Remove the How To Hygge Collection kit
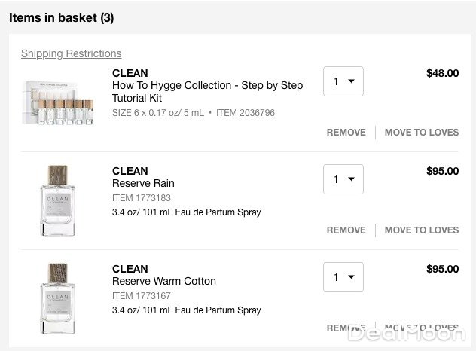476x351 pixels. point(346,132)
